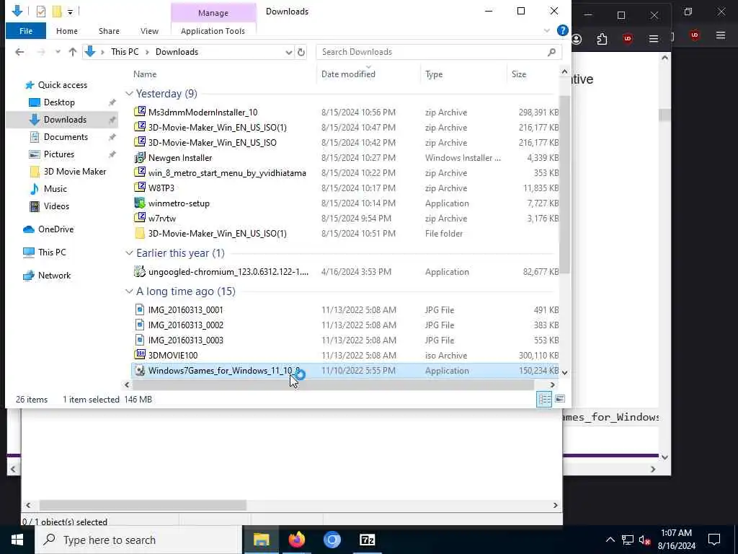This screenshot has width=738, height=554.
Task: Select the 3DMOVIE100 iso file icon
Action: point(139,355)
